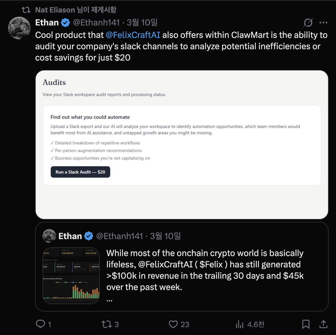
Task: Open the more options ellipsis menu
Action: pos(324,22)
